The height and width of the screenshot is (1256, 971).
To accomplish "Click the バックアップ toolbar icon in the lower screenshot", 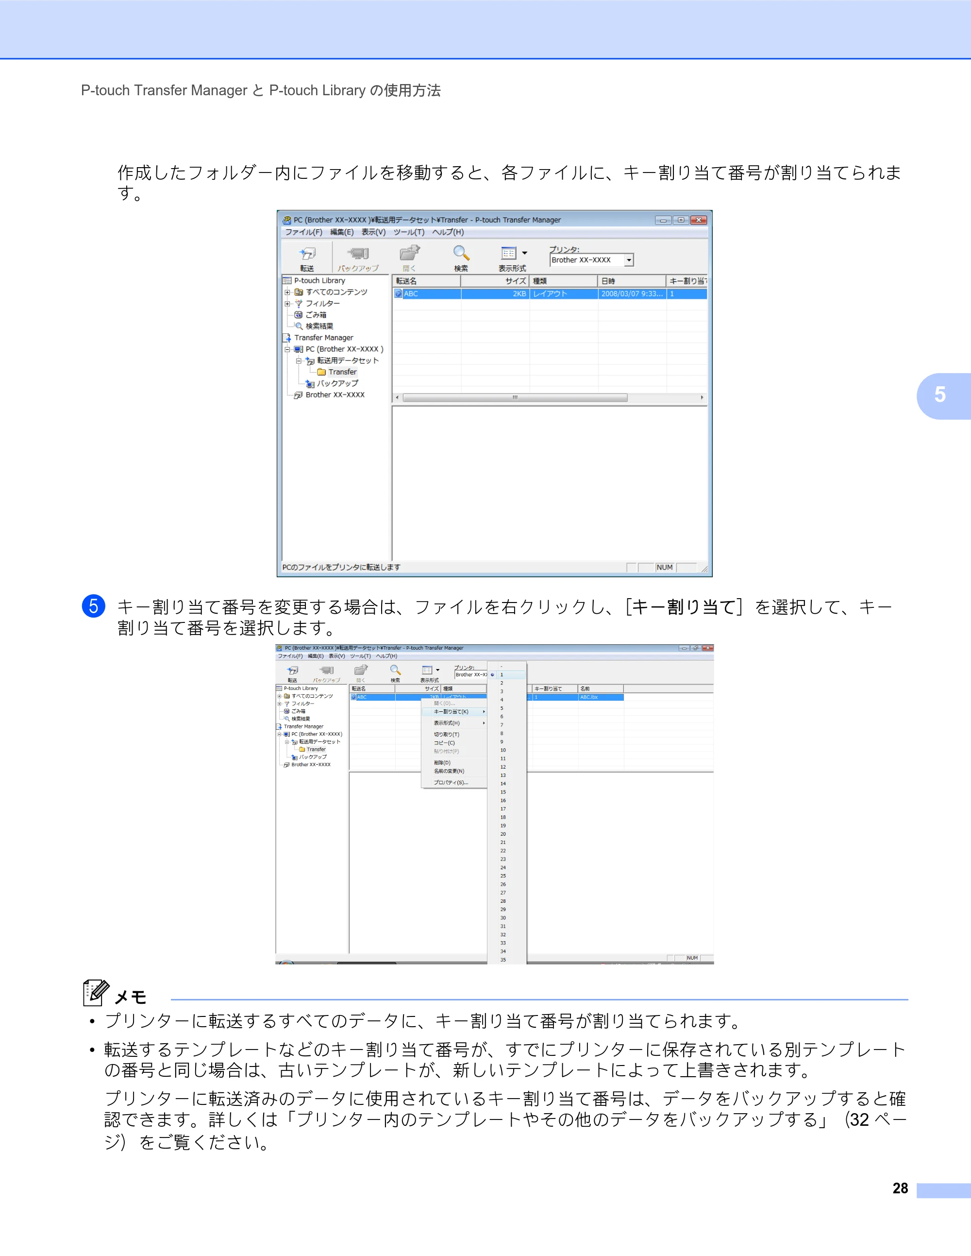I will pyautogui.click(x=327, y=670).
